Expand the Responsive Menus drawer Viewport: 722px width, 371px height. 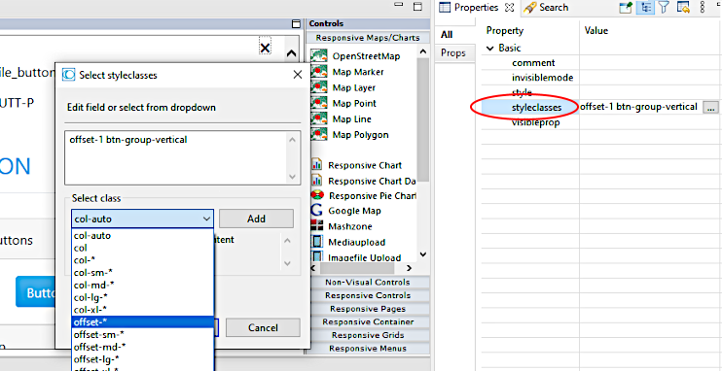tap(368, 349)
